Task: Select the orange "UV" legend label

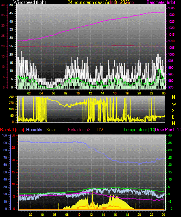Action: [100, 130]
